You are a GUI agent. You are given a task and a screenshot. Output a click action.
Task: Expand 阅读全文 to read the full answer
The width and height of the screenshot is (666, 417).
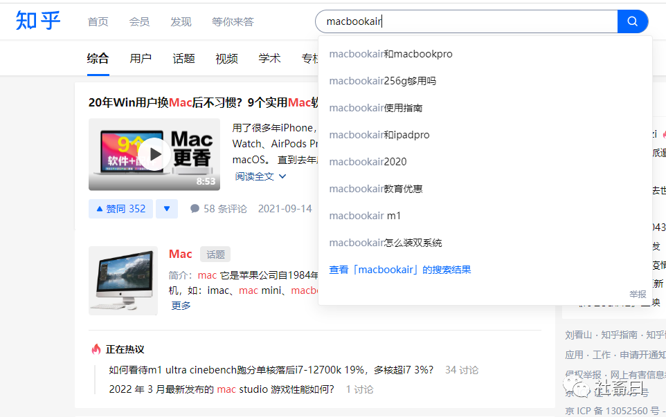pos(260,176)
